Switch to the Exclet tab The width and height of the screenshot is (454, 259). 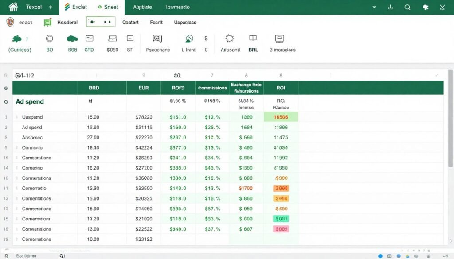(x=76, y=7)
